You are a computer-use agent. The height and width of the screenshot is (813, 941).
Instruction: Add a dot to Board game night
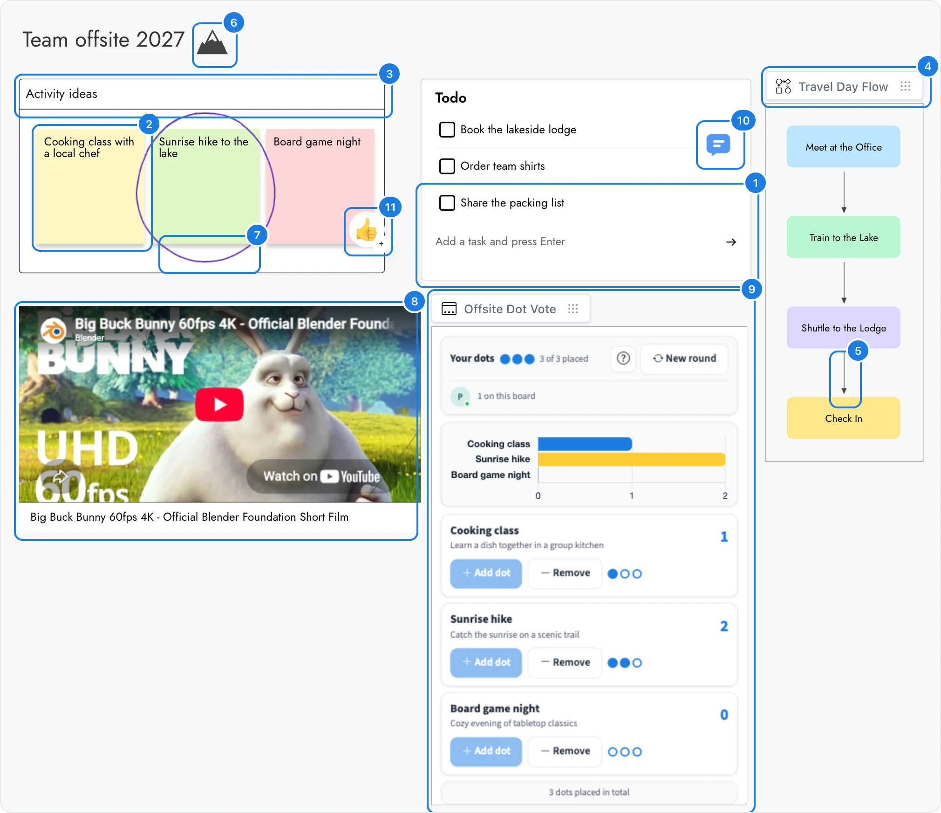tap(486, 751)
